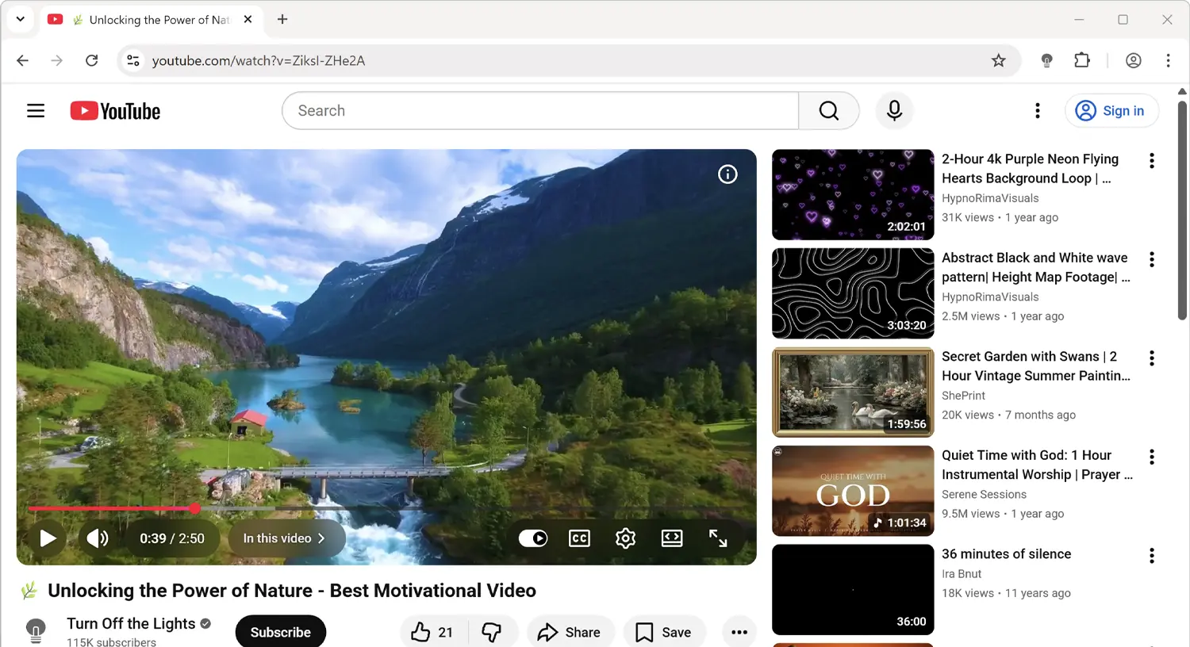
Task: Open the YouTube guide hamburger menu
Action: (36, 110)
